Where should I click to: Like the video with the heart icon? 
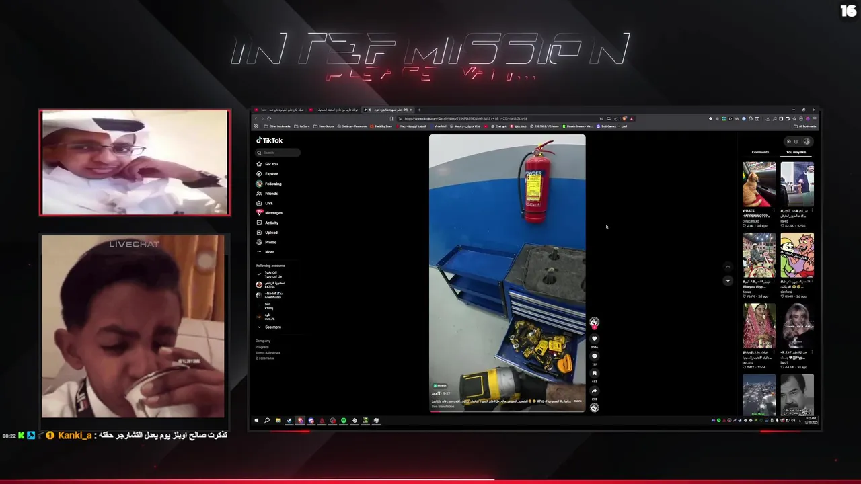coord(594,339)
